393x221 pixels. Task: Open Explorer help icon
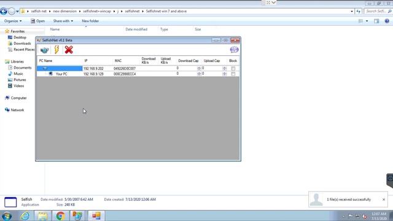click(x=387, y=21)
